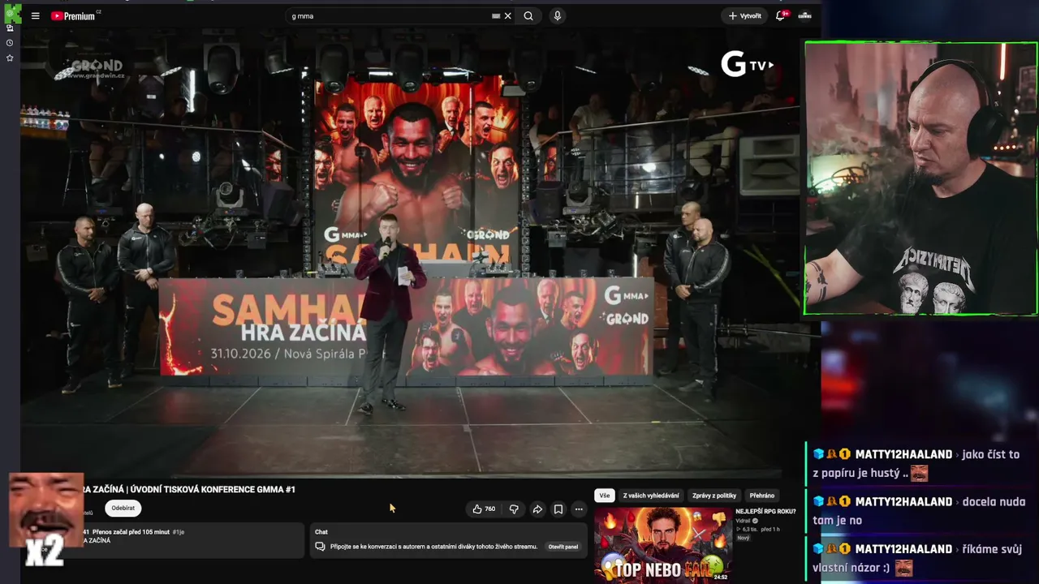
Task: Open the bookmarks star icon in sidebar
Action: point(10,58)
